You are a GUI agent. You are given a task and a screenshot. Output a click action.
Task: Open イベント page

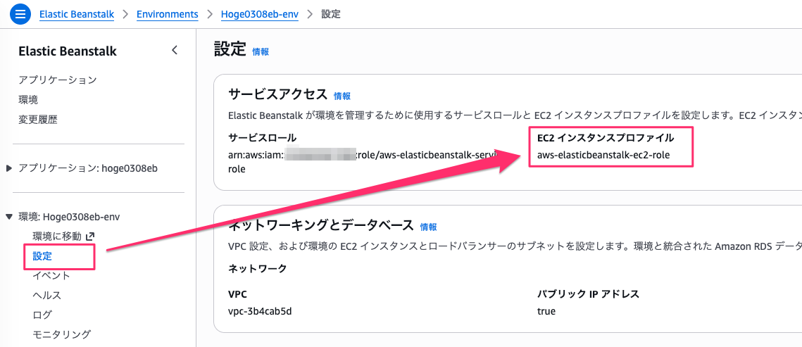point(51,276)
